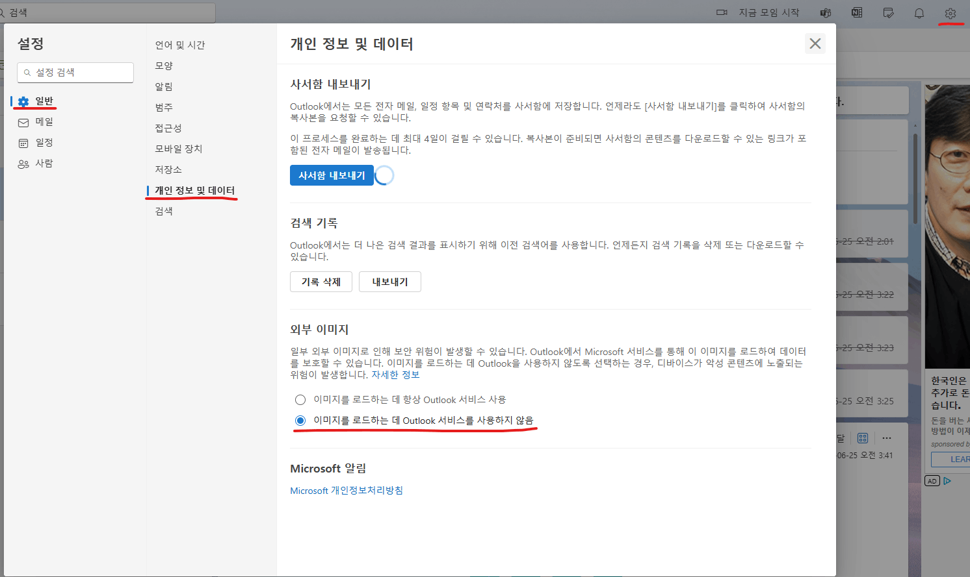Image resolution: width=970 pixels, height=577 pixels.
Task: Select always use Outlook service for images
Action: pos(300,400)
